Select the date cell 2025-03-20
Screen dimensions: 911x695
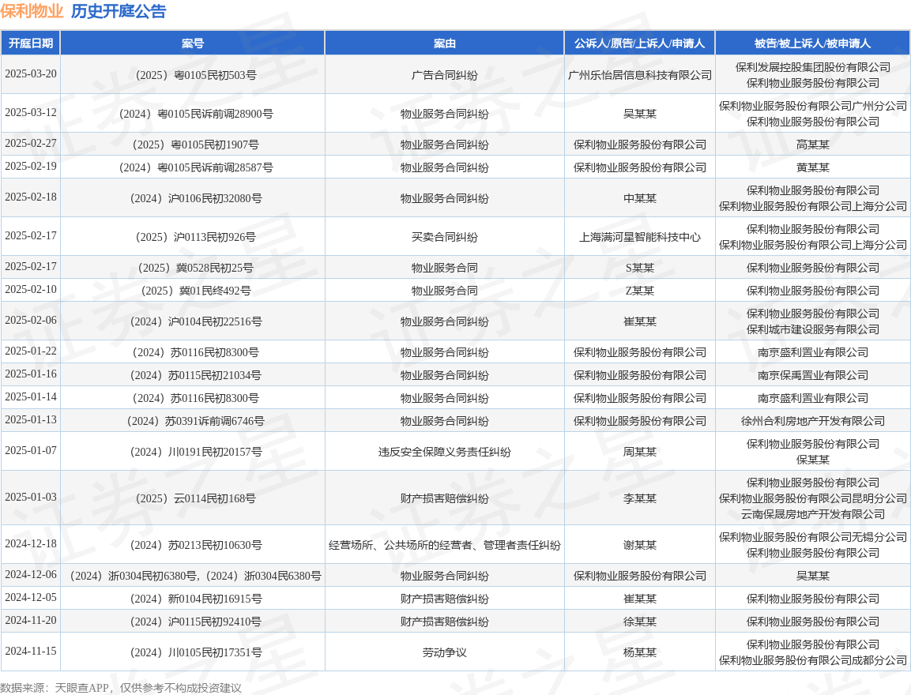click(31, 73)
